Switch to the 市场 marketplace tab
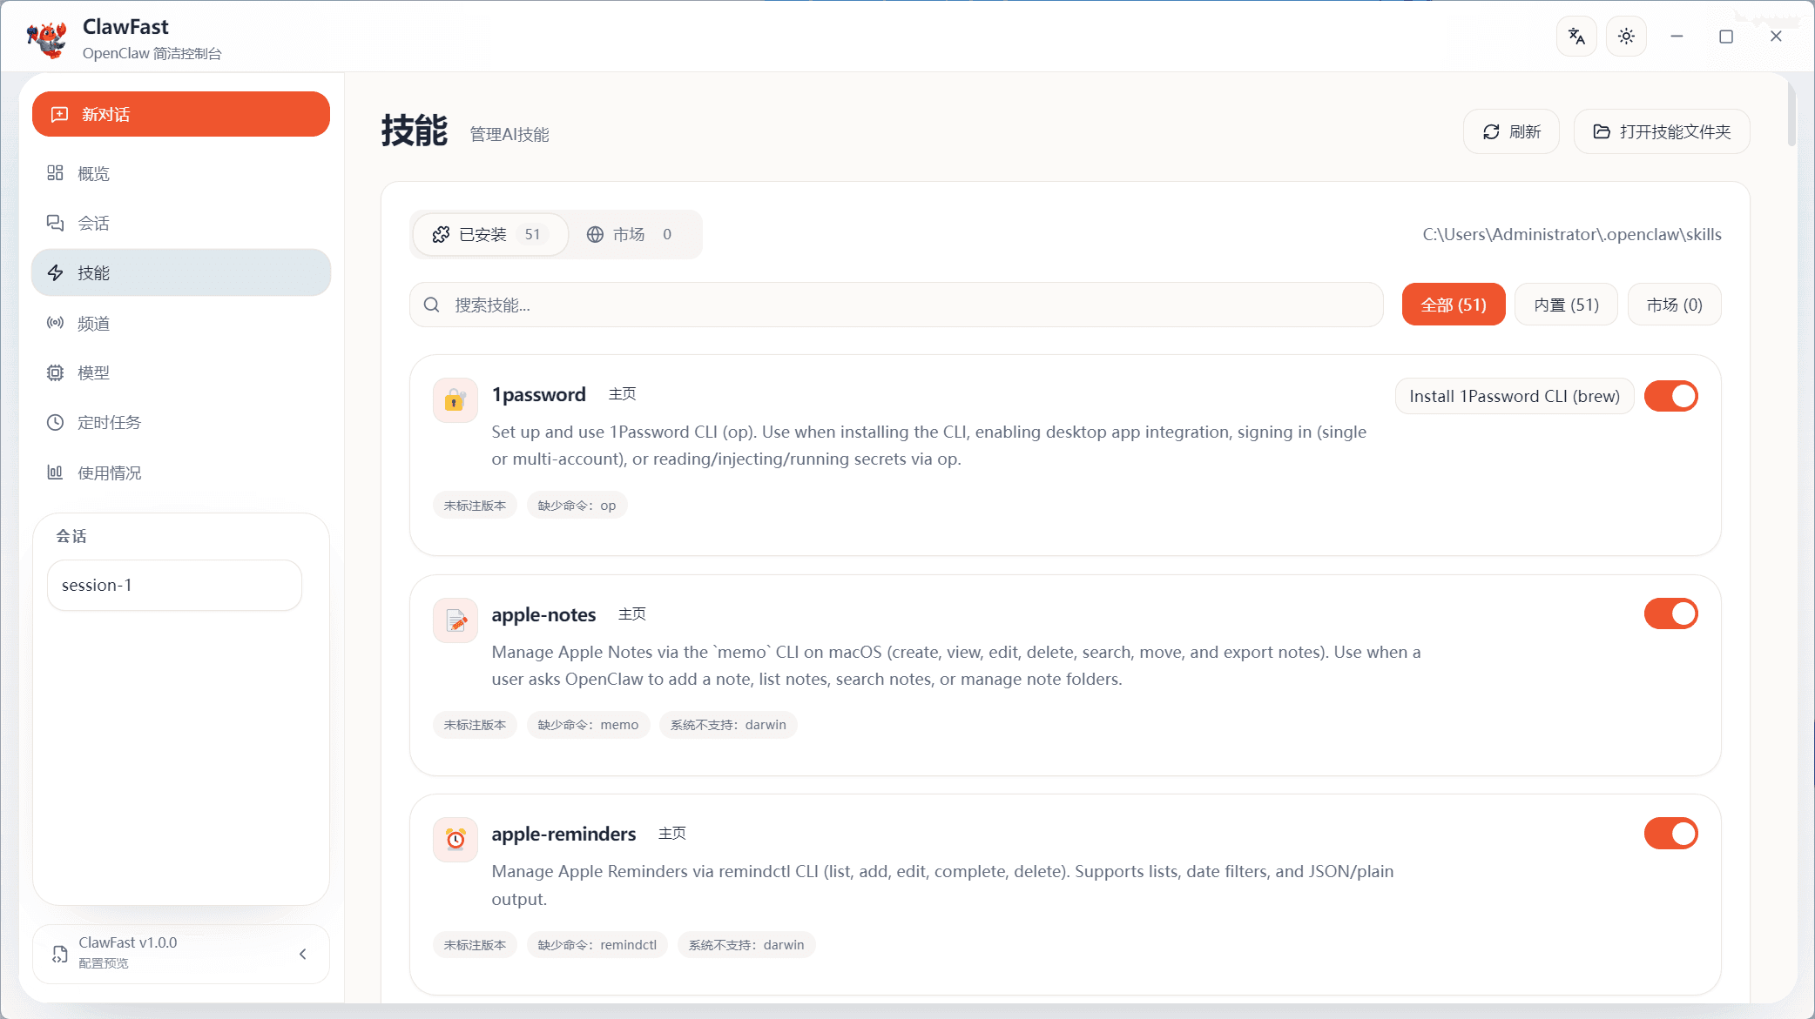1815x1019 pixels. [x=629, y=234]
